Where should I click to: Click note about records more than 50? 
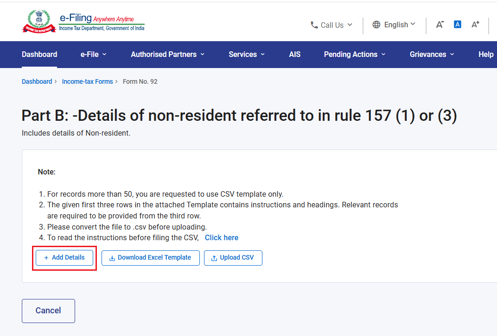point(165,194)
